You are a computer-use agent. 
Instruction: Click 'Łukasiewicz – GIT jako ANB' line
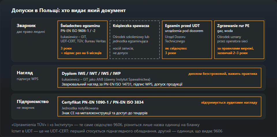point(106,79)
